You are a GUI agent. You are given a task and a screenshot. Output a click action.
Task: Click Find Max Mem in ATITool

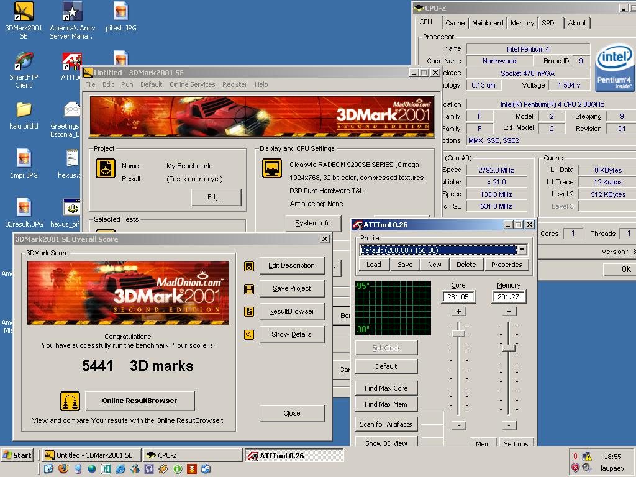[386, 404]
